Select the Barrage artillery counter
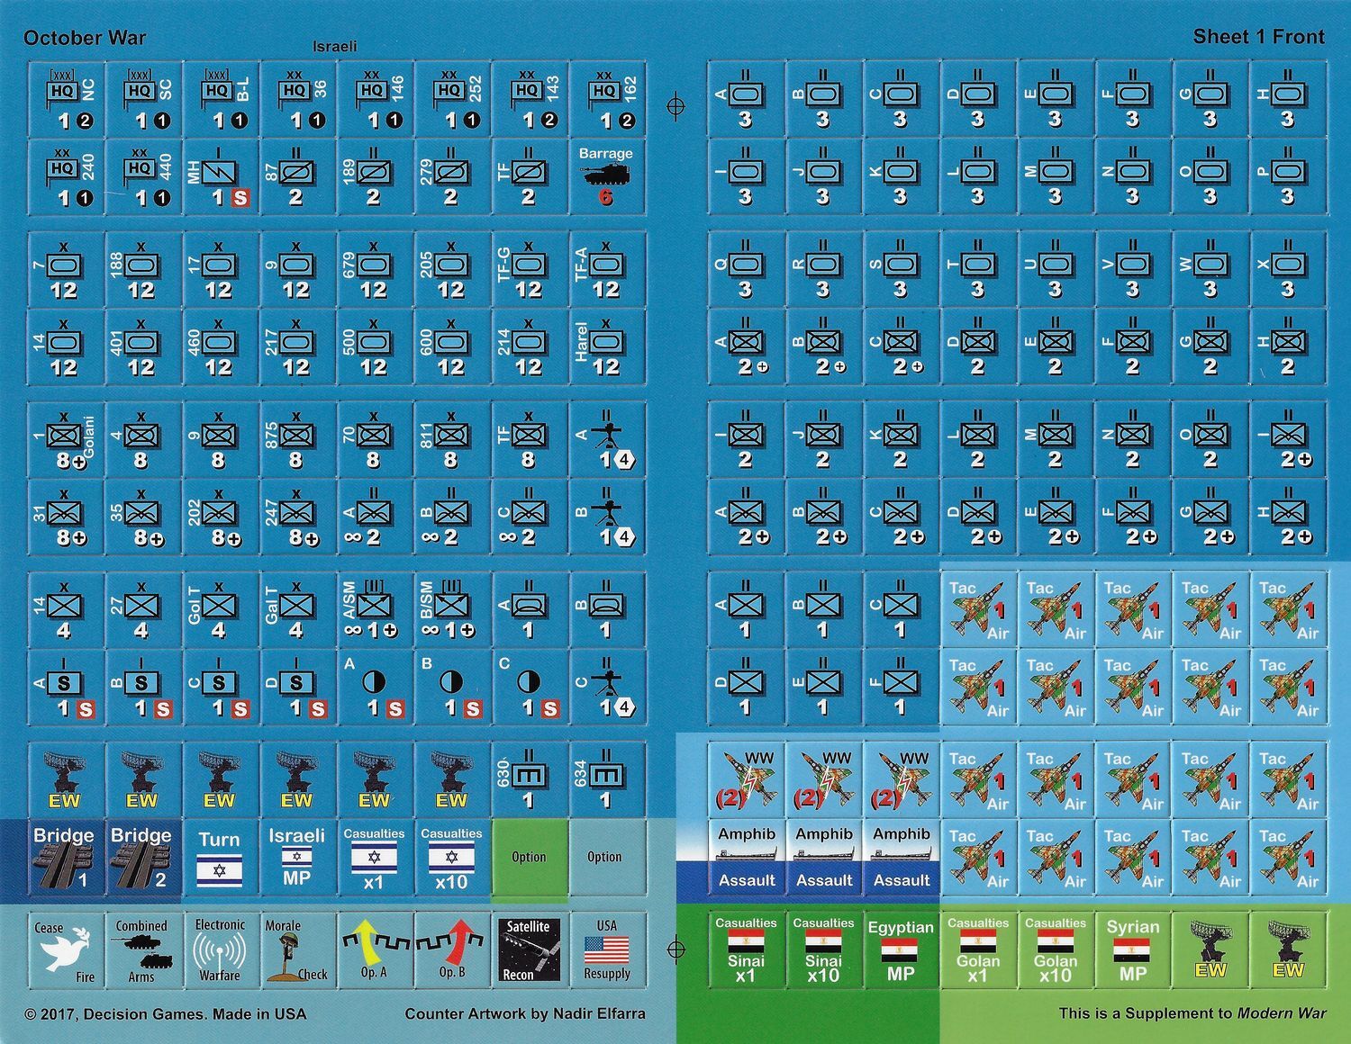 pos(606,176)
